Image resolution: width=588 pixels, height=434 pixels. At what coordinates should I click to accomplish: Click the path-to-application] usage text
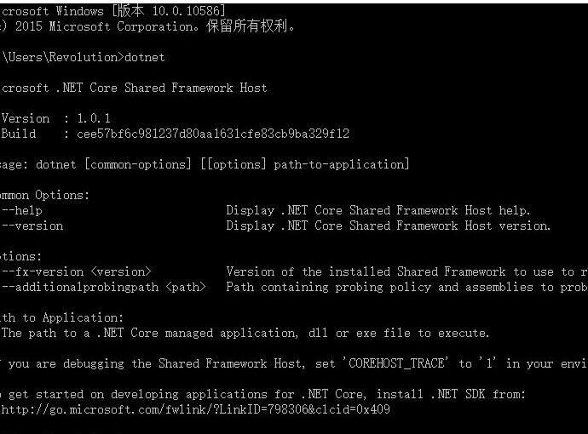(x=342, y=164)
